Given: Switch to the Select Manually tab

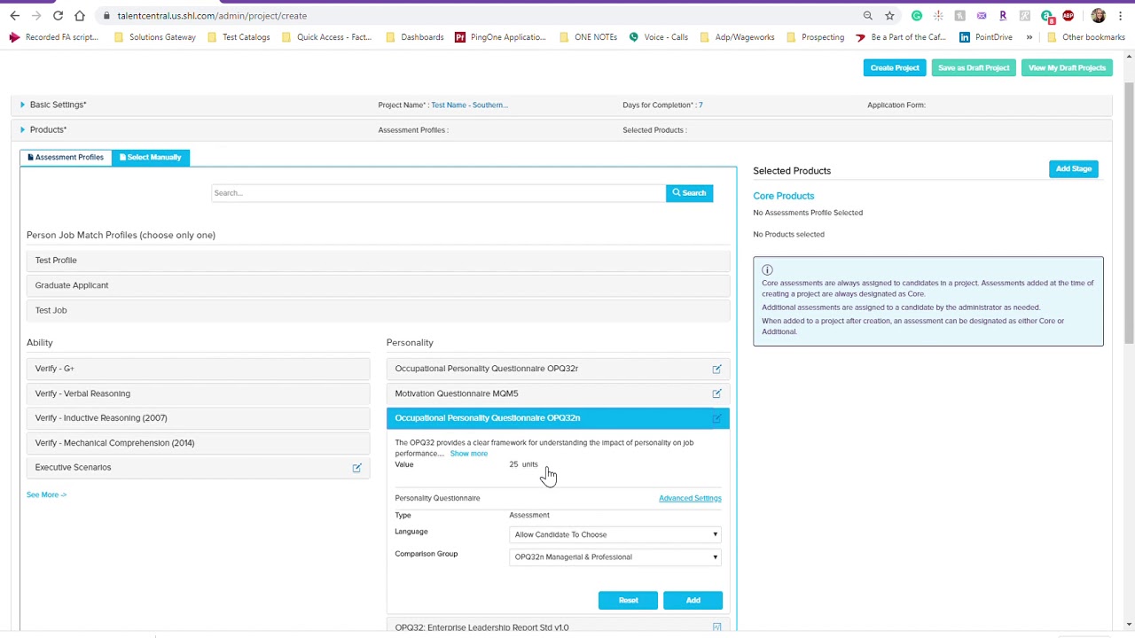Looking at the screenshot, I should pos(150,157).
